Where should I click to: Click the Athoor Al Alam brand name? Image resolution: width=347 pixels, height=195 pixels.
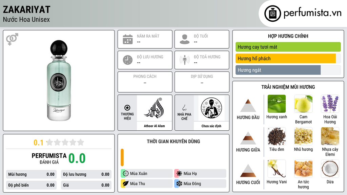click(155, 126)
